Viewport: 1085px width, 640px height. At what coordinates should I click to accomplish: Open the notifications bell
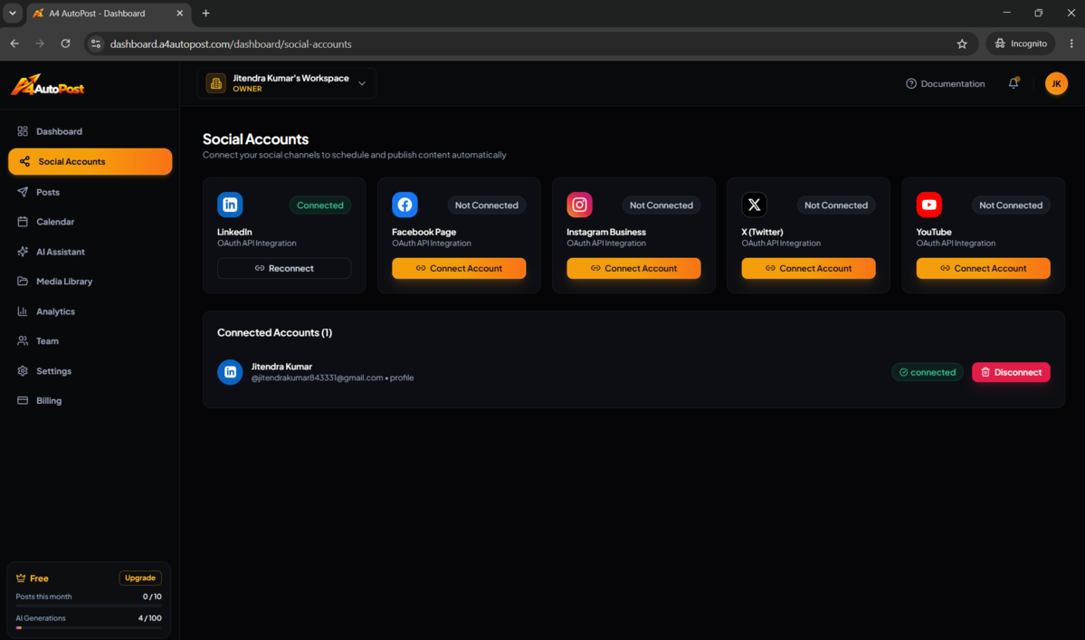pyautogui.click(x=1013, y=83)
